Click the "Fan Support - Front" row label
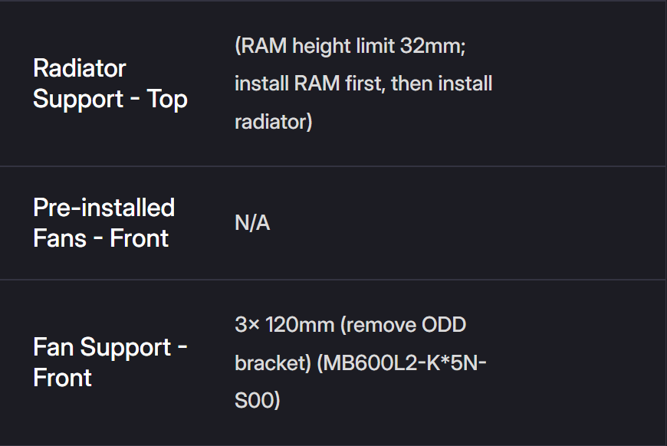 pos(110,362)
